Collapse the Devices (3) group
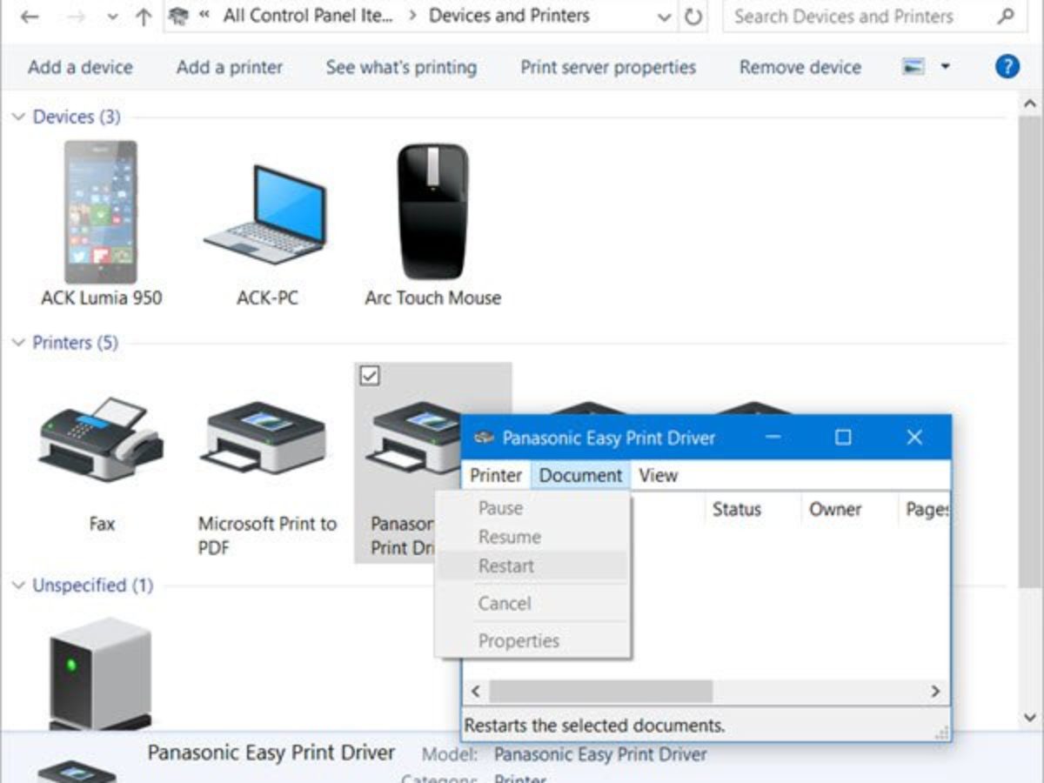1044x783 pixels. coord(18,117)
